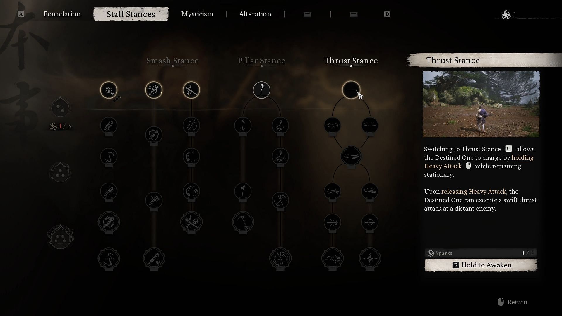Select the crossed-staff Smash Stance icon
Screen dimensions: 562x316
191,90
